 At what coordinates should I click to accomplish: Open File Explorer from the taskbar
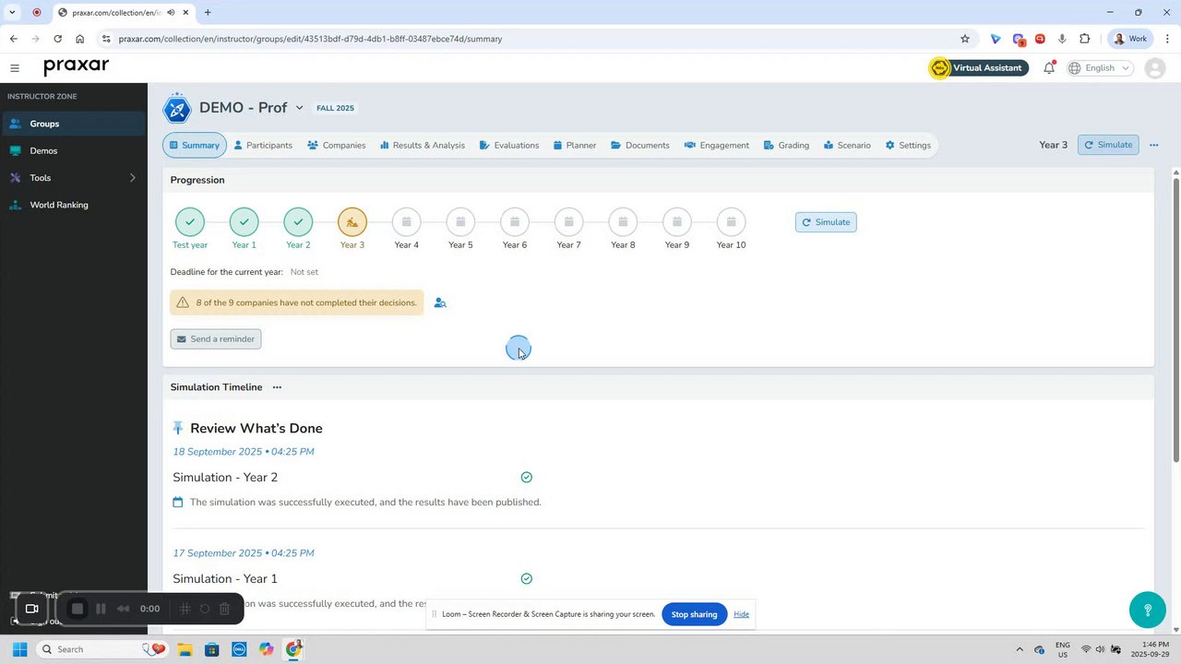click(185, 649)
